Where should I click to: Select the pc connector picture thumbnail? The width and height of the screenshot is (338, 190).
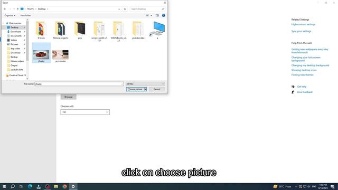[60, 55]
